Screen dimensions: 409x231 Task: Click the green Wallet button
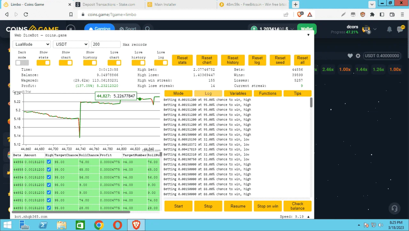307,29
